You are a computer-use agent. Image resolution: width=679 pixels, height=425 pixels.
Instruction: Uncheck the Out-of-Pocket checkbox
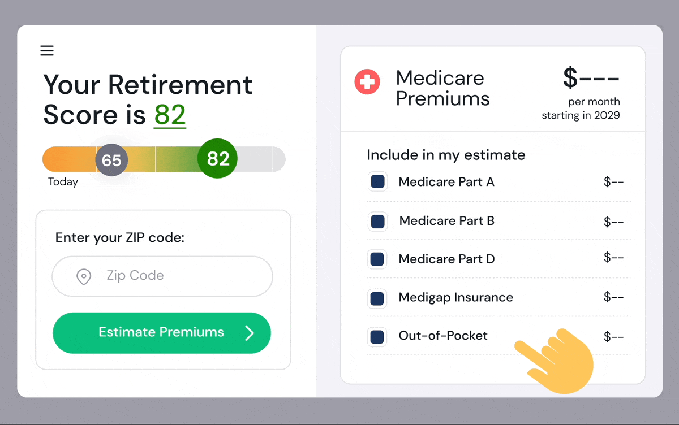[x=377, y=337]
